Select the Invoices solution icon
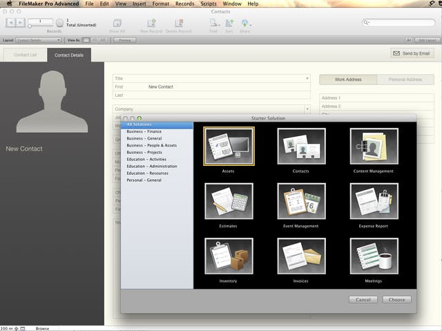 tap(301, 256)
